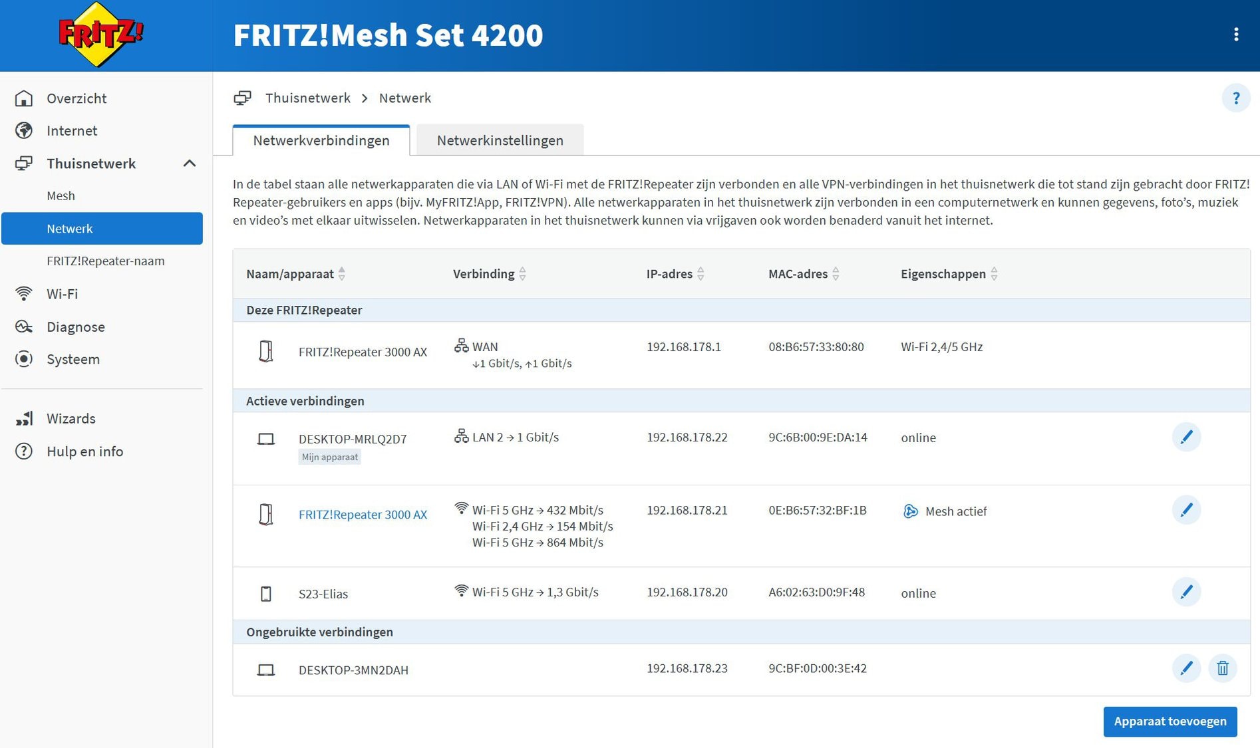This screenshot has height=748, width=1260.
Task: Delete the DESKTOP-3MN2DAH device
Action: click(1222, 668)
